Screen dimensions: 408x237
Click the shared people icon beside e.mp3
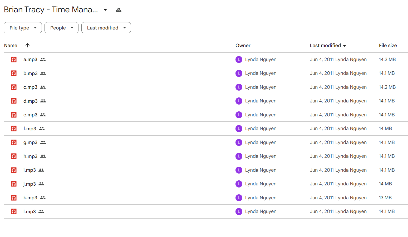[x=43, y=115]
